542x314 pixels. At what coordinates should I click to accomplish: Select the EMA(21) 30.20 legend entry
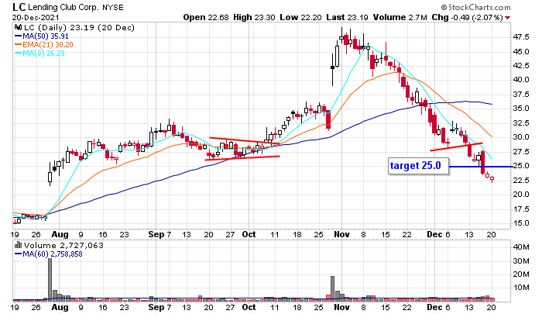44,45
